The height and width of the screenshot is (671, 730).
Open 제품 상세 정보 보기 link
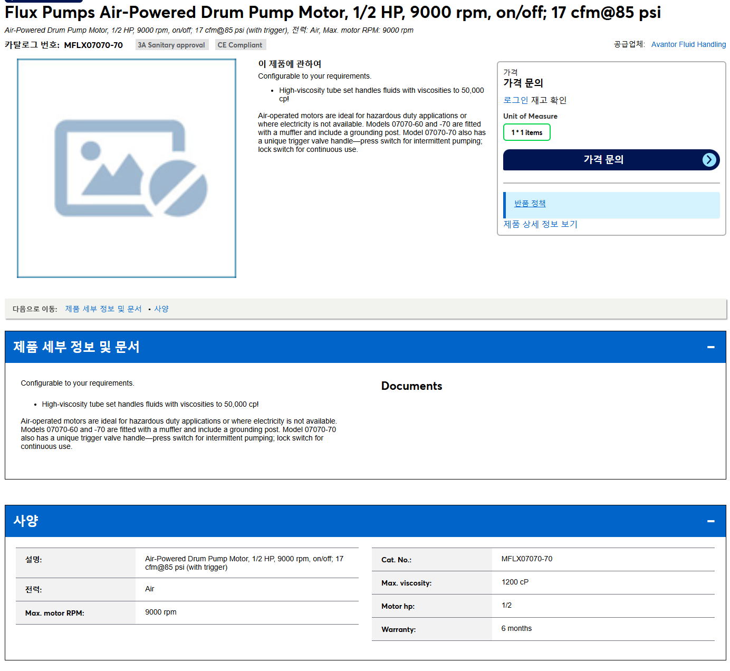(x=540, y=224)
